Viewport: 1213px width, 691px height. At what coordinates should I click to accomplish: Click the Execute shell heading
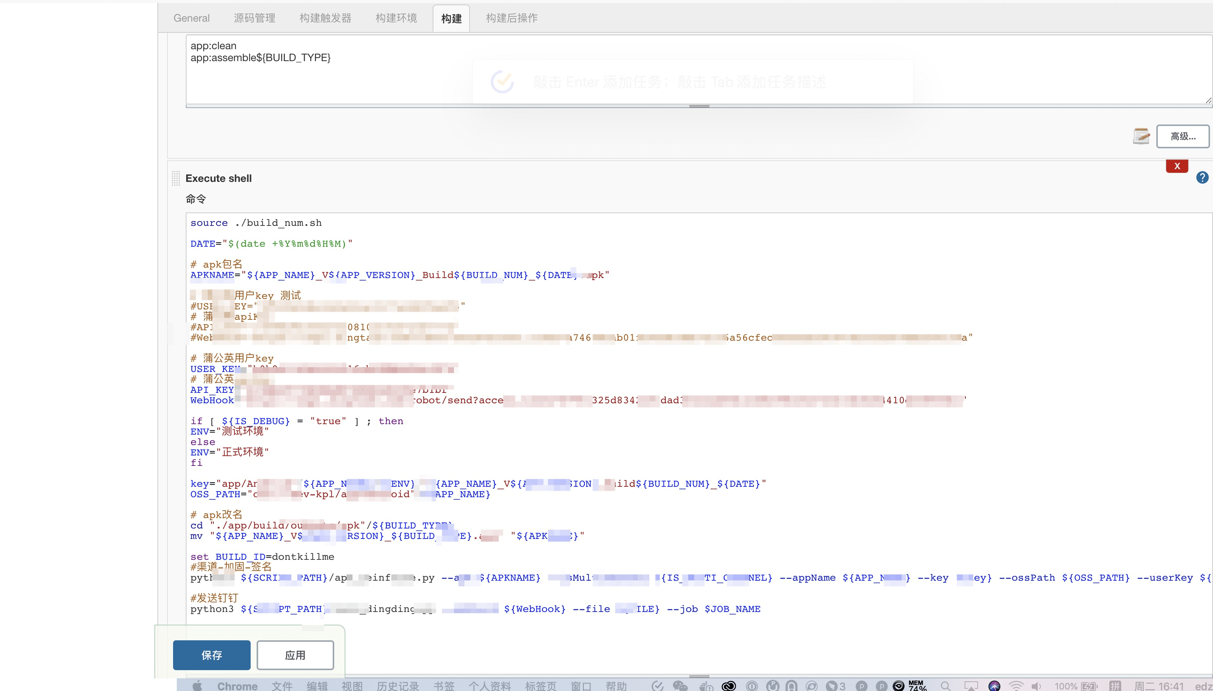coord(219,179)
